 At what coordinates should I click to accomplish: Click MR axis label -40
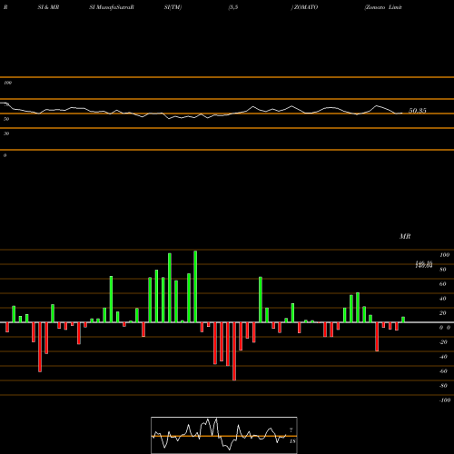[x=443, y=357]
